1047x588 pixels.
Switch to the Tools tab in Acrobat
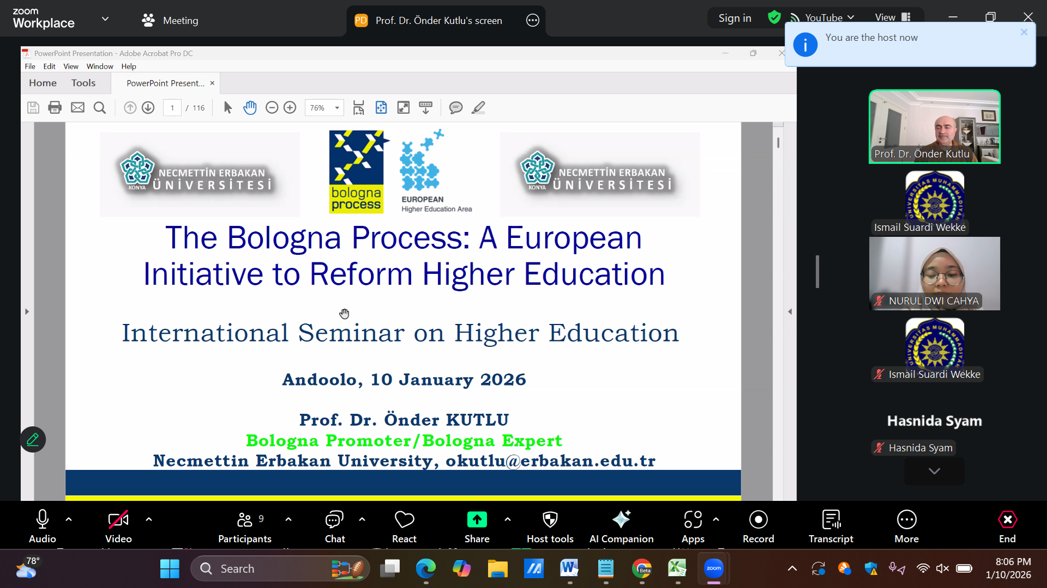83,83
